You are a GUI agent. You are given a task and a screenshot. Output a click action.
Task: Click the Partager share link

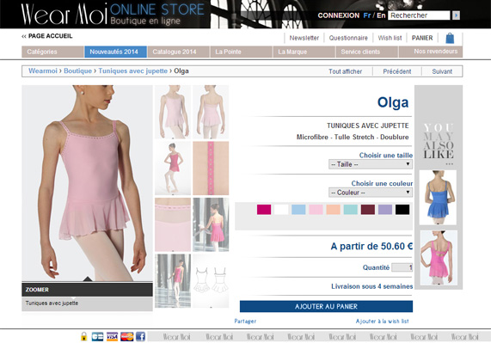click(245, 322)
